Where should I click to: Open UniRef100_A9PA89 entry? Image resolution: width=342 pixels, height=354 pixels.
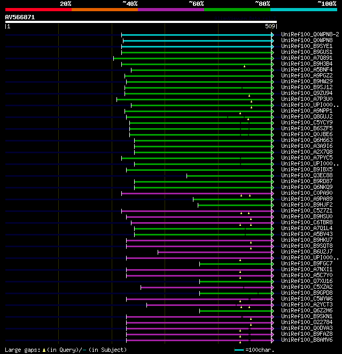click(307, 199)
